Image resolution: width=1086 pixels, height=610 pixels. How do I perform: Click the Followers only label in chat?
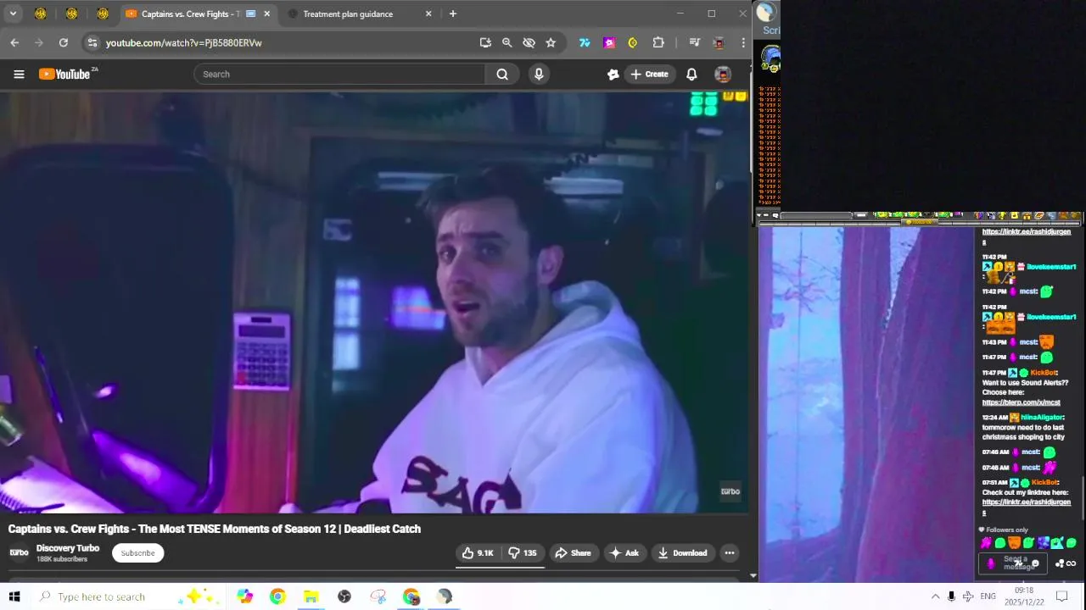click(x=1007, y=530)
